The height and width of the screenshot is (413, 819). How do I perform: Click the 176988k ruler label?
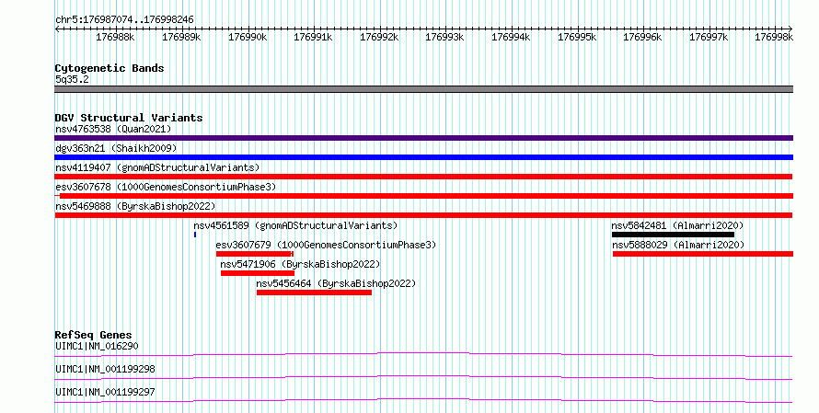click(115, 37)
